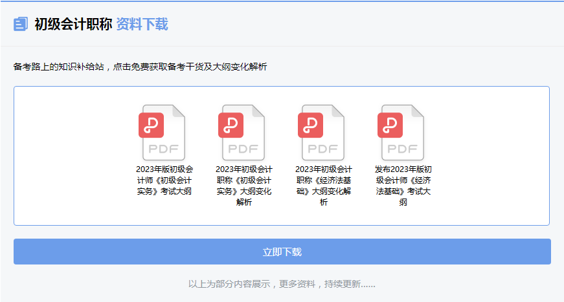Click the file name 2023年版初级会计师《初级会计实务》考试大纲
Viewport: 564px width, 302px height.
164,180
